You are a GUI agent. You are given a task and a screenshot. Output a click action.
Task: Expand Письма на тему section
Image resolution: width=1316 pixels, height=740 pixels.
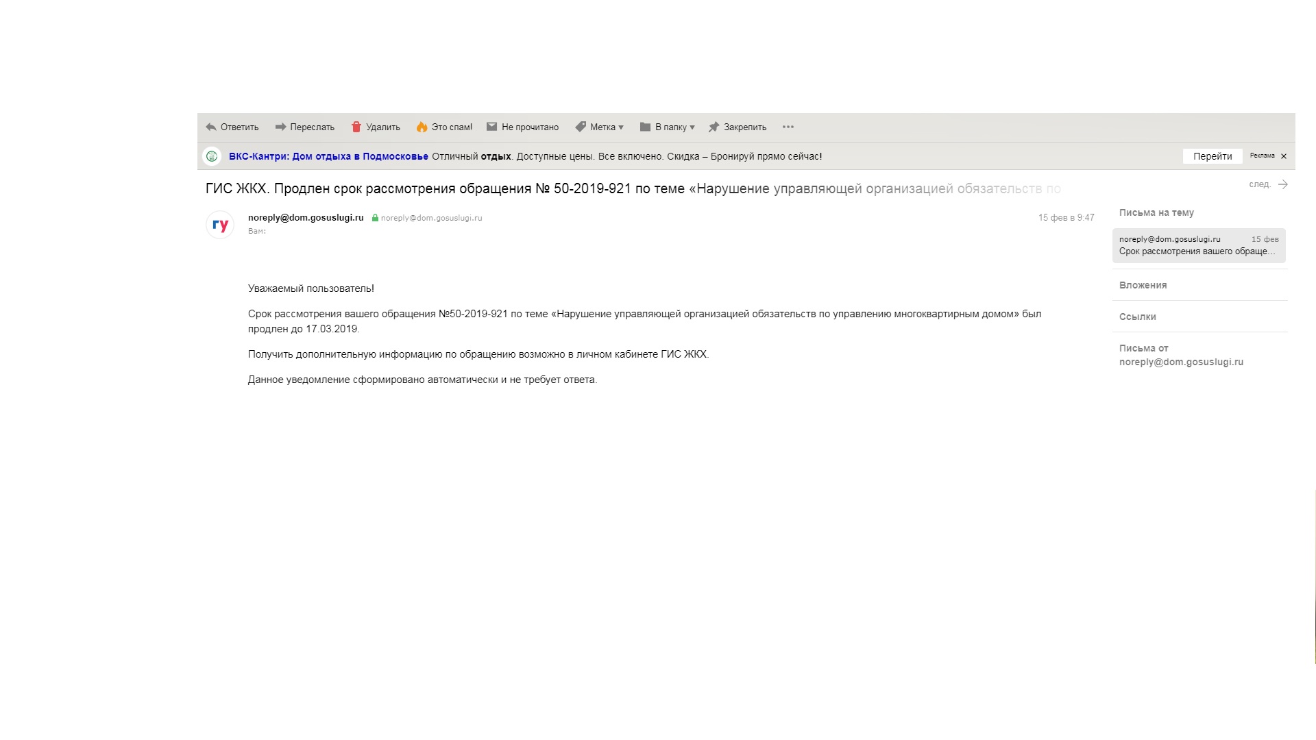point(1156,212)
